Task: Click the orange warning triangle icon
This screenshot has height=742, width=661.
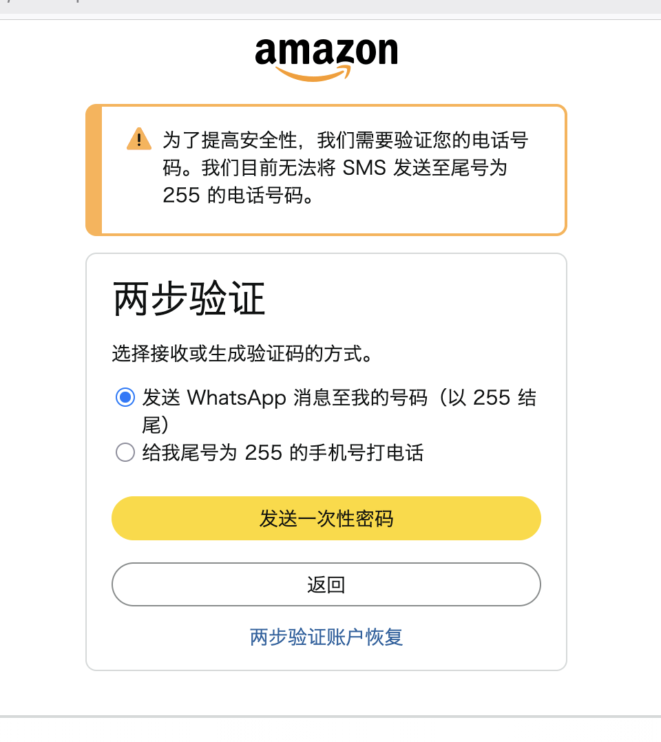Action: 139,140
